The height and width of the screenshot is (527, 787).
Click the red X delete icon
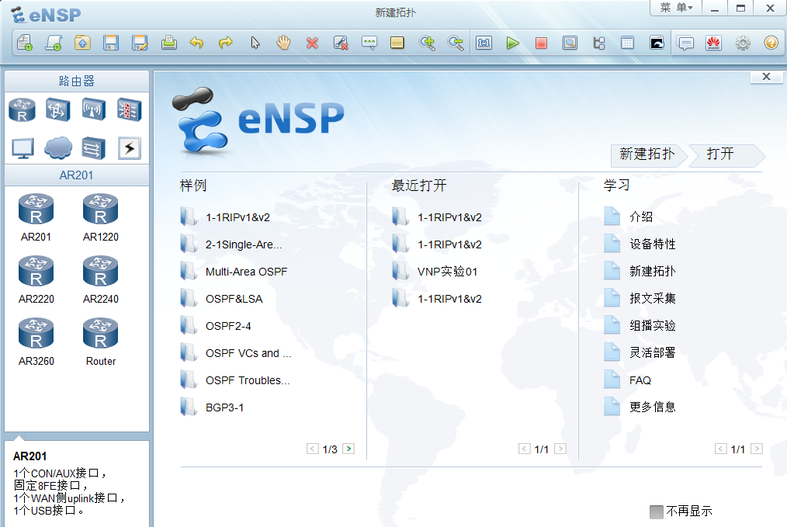[312, 43]
